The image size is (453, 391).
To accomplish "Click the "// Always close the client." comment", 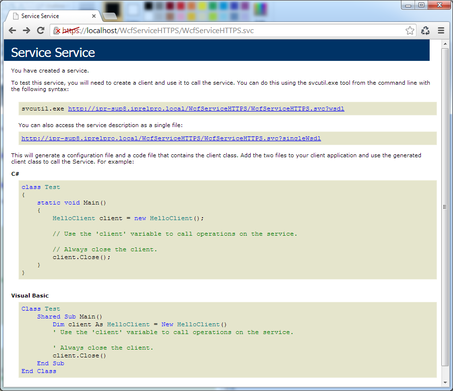I will point(105,249).
